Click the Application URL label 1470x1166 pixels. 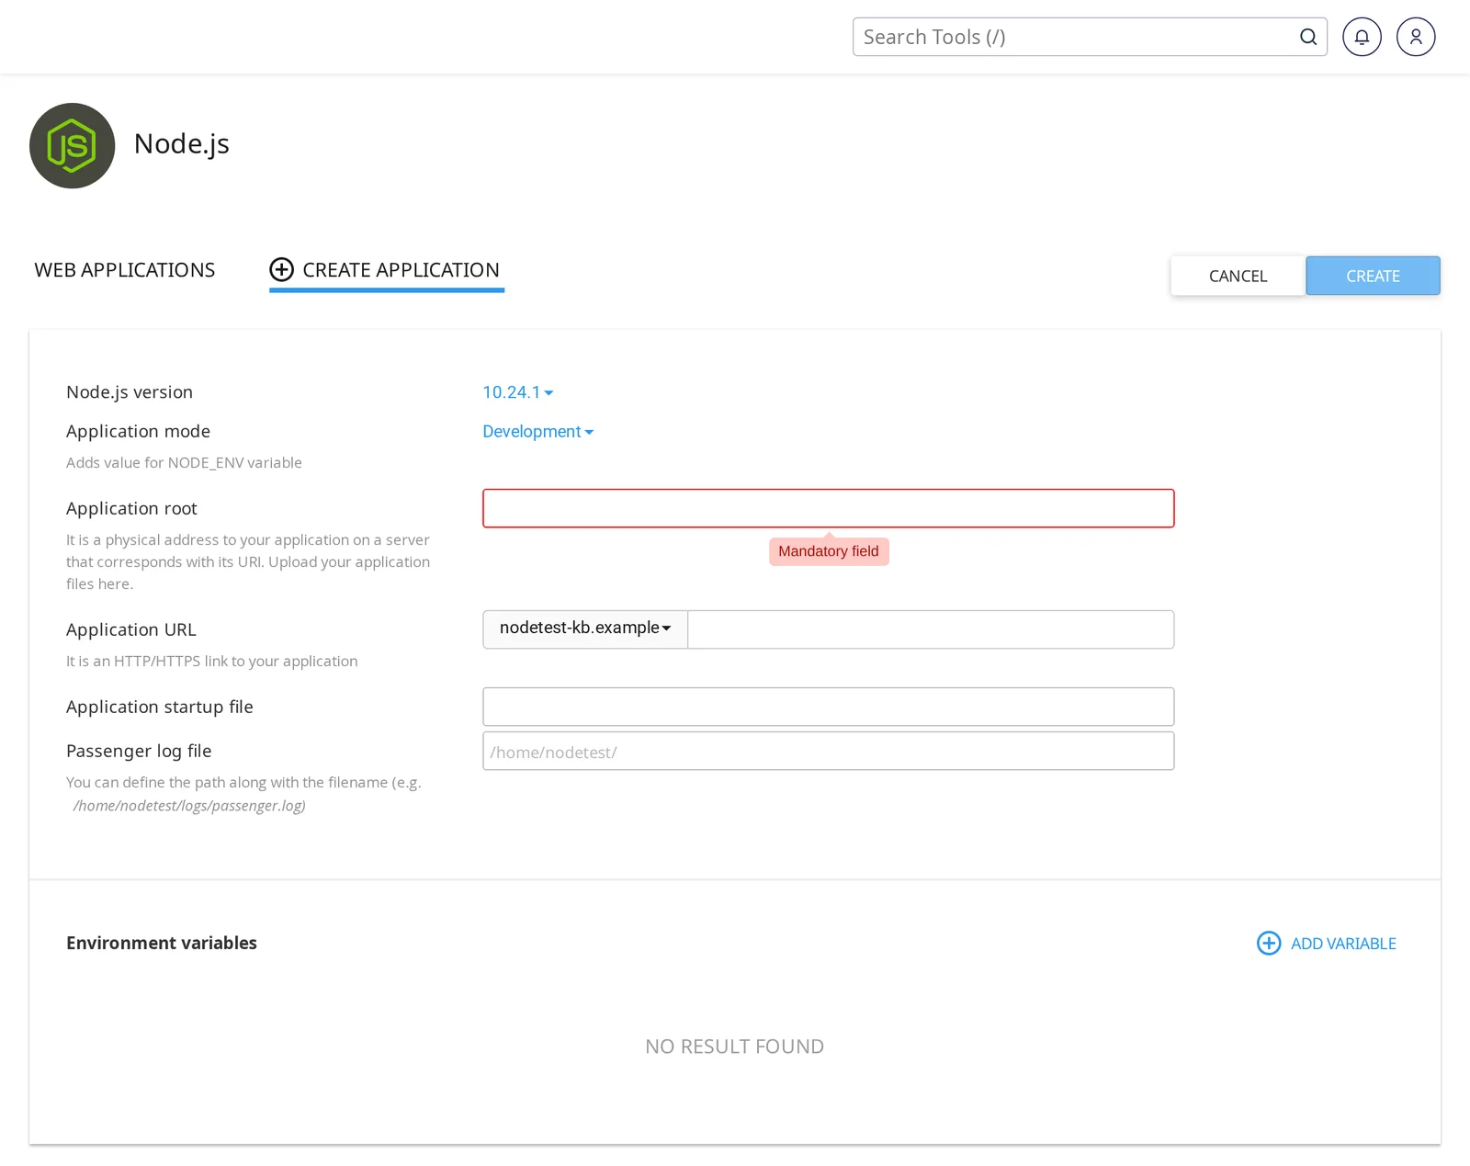pyautogui.click(x=131, y=629)
